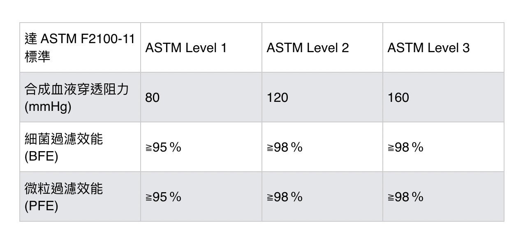This screenshot has height=239, width=523.
Task: Click the value 120 cell
Action: tap(277, 98)
